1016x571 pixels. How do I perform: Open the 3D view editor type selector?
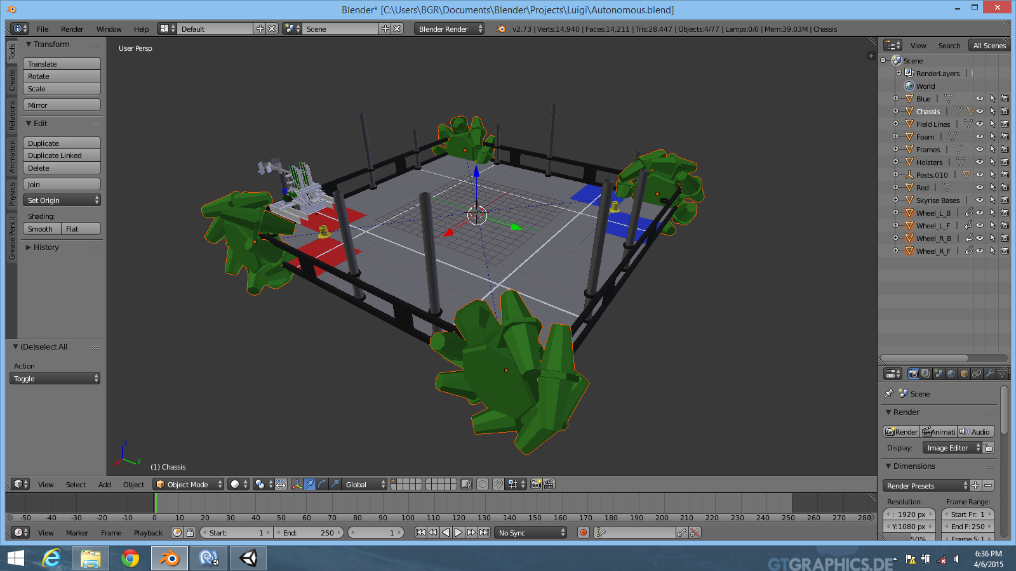pos(21,484)
